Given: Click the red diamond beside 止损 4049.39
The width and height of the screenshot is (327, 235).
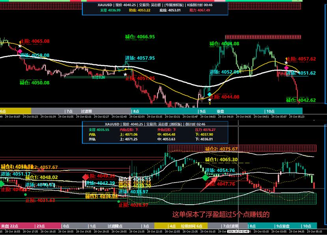Looking at the screenshot, I should tap(86, 177).
